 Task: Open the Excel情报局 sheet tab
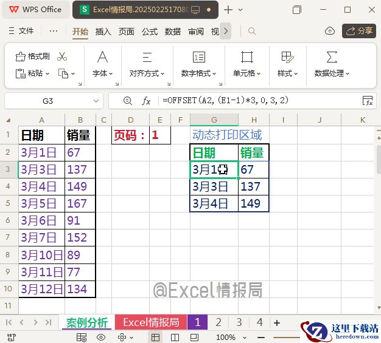[151, 322]
